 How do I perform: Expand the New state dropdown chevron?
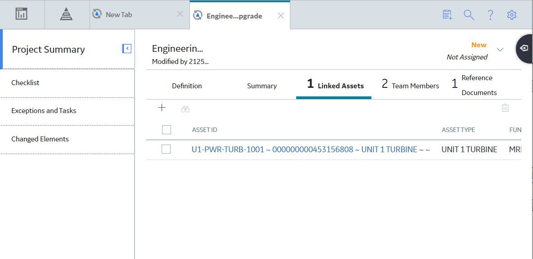point(500,50)
